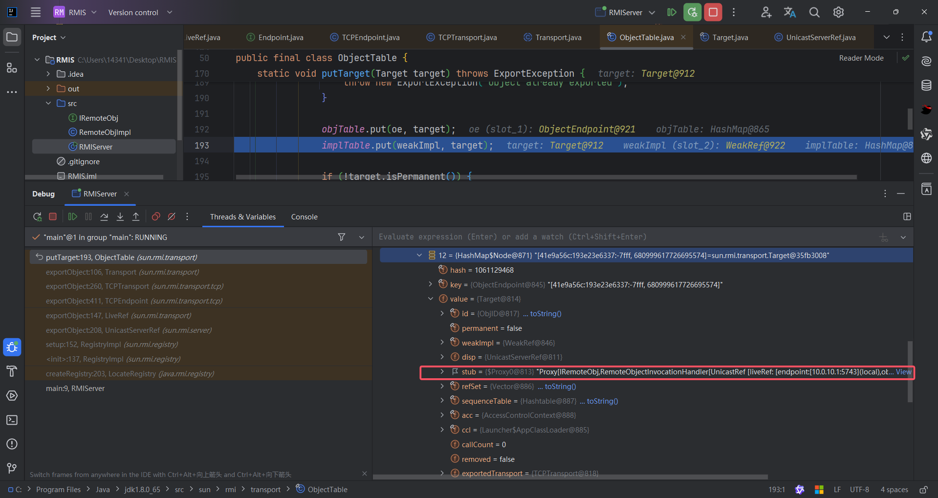Open the Services tool window
Image resolution: width=938 pixels, height=498 pixels.
12,395
